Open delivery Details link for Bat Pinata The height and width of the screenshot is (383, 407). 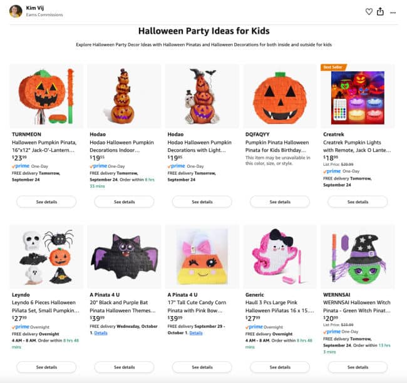pyautogui.click(x=101, y=333)
